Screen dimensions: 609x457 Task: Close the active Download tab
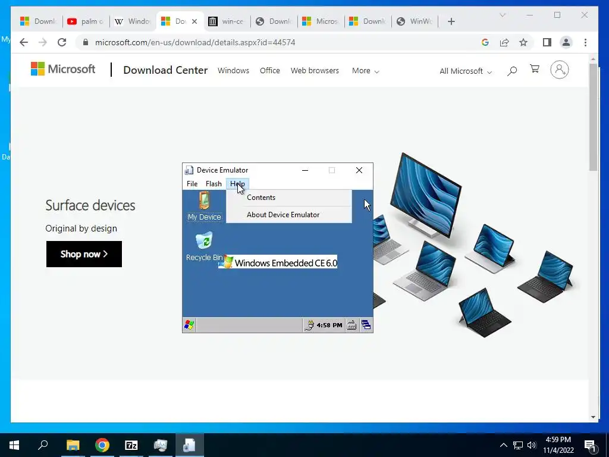[194, 21]
